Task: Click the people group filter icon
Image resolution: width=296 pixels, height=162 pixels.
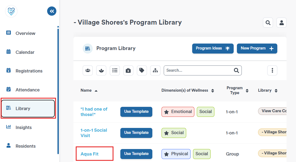Action: 88,70
